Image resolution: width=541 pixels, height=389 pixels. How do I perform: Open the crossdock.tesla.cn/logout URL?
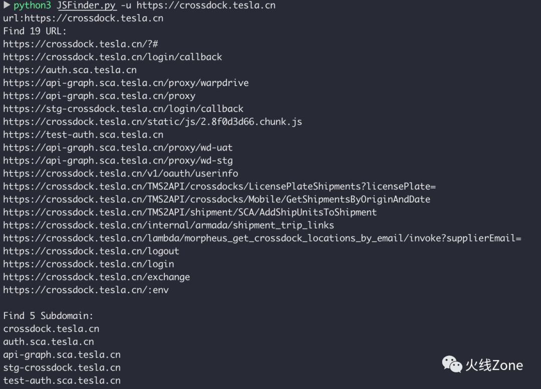(x=91, y=251)
